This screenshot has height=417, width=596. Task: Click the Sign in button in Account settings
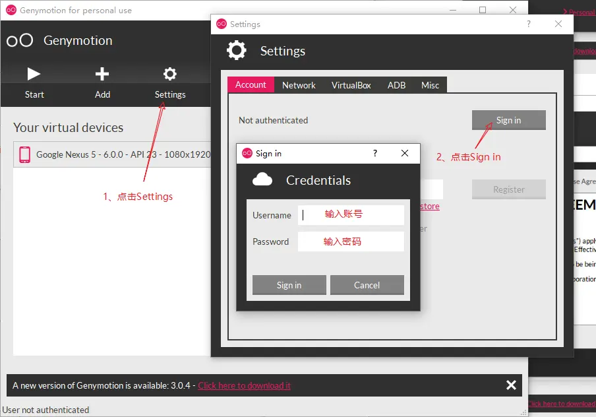pyautogui.click(x=508, y=120)
